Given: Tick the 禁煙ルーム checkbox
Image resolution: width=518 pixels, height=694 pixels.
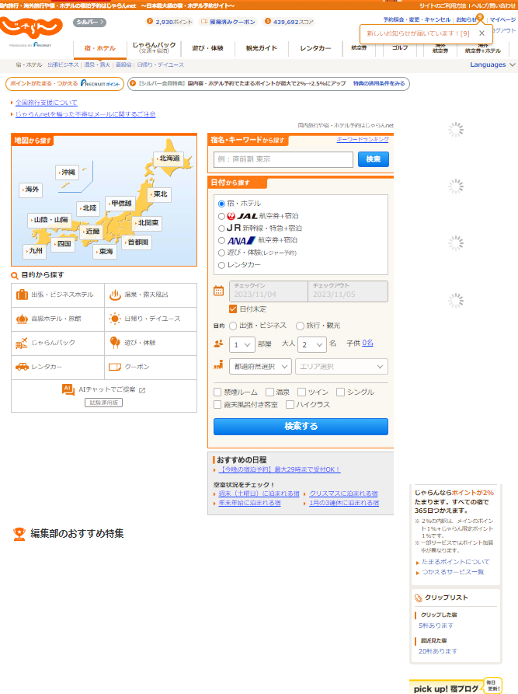Looking at the screenshot, I should tap(217, 392).
